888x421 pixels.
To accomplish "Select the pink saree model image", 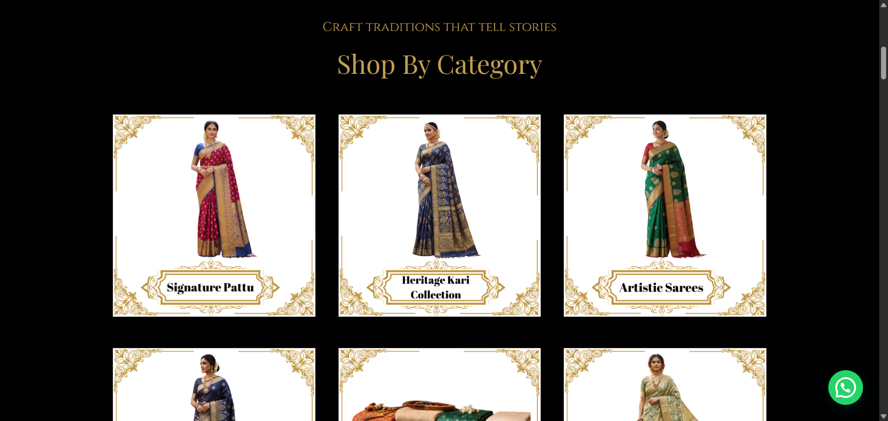I will [222, 189].
